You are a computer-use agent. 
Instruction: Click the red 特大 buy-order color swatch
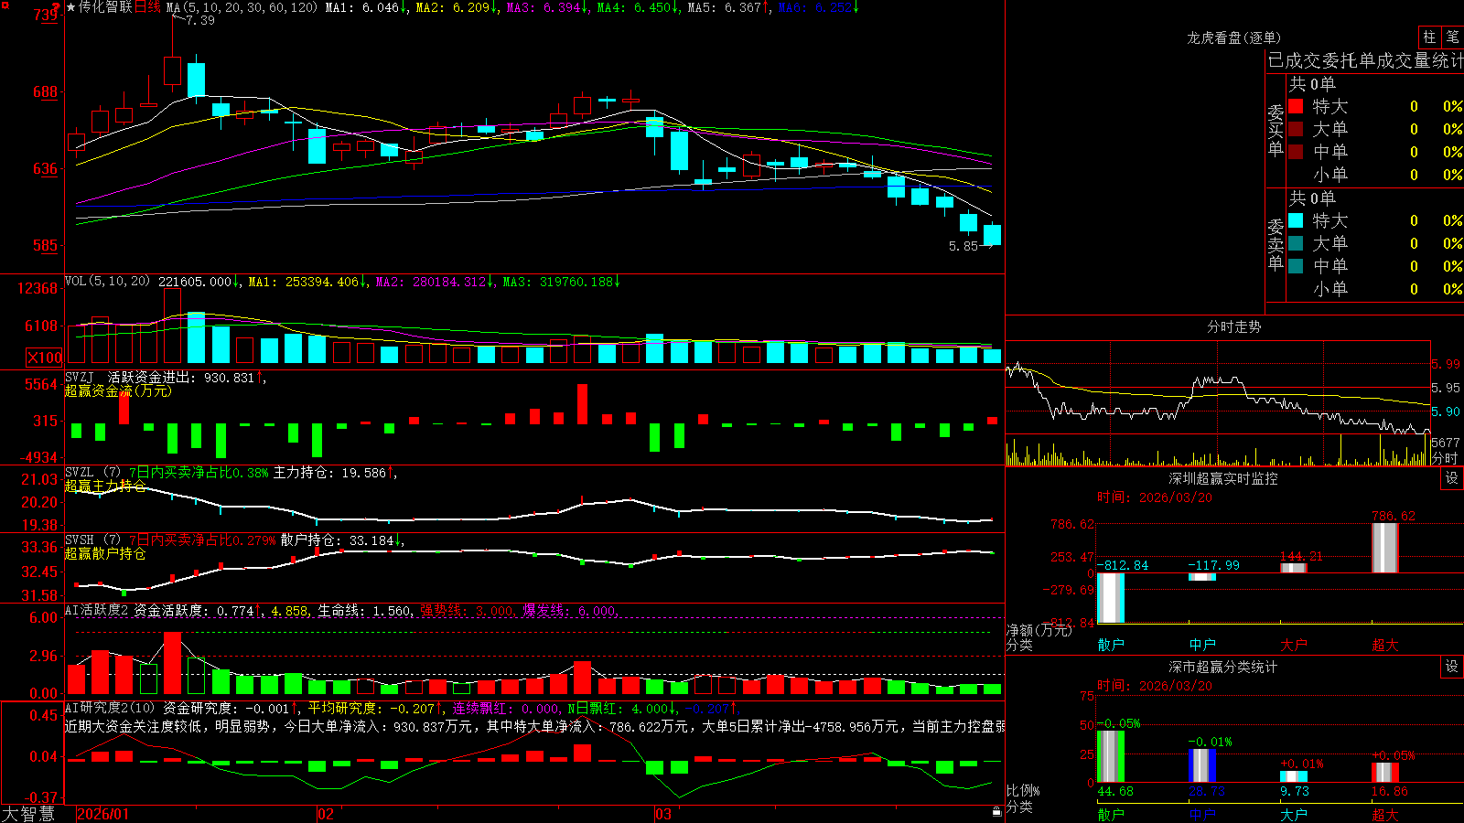tap(1296, 106)
